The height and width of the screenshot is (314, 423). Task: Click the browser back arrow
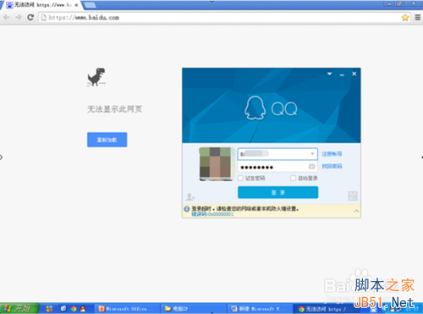pos(7,18)
